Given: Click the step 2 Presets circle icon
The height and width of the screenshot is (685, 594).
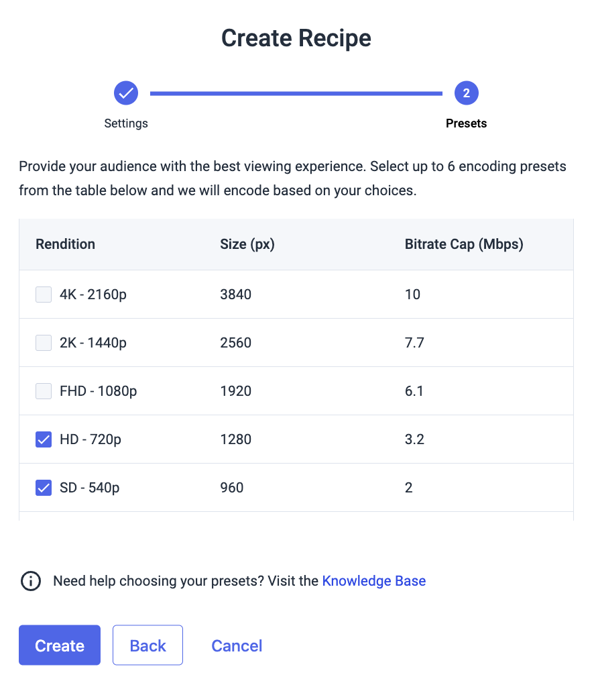Looking at the screenshot, I should pos(466,93).
